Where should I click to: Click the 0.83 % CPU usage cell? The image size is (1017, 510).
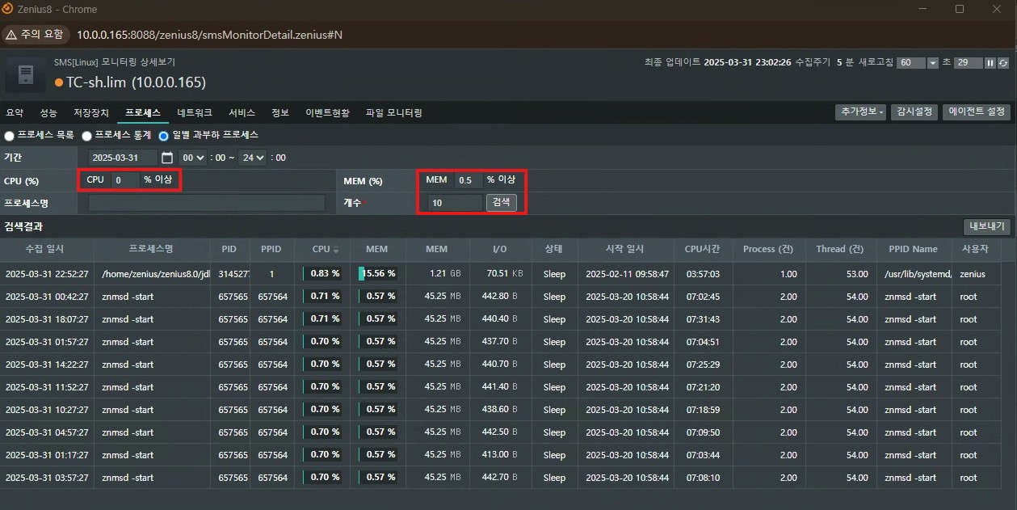tap(322, 274)
